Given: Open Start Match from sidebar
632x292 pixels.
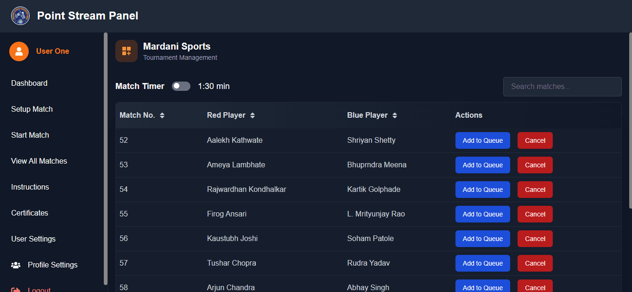Looking at the screenshot, I should [x=30, y=135].
